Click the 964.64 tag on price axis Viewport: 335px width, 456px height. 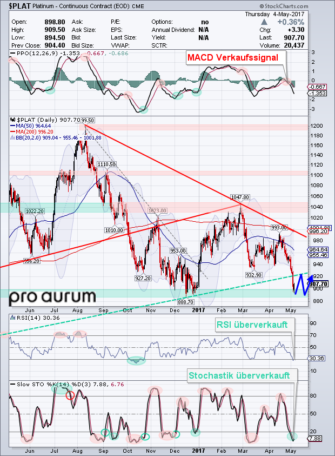(318, 249)
